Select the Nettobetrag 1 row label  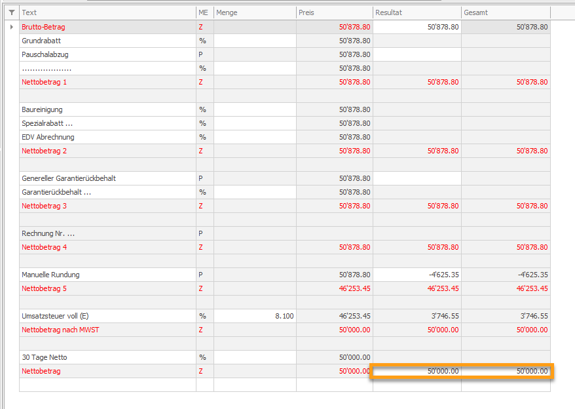coord(107,82)
